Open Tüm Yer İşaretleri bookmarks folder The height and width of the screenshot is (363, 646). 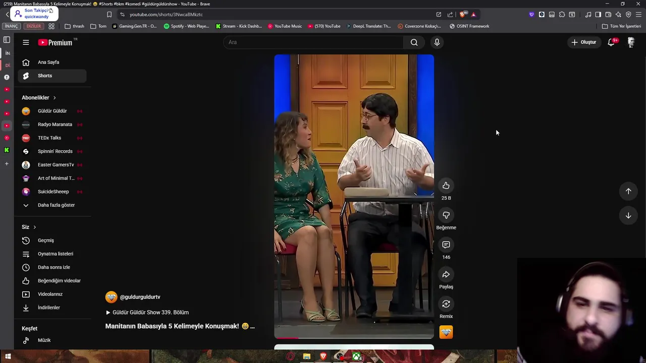pos(621,26)
